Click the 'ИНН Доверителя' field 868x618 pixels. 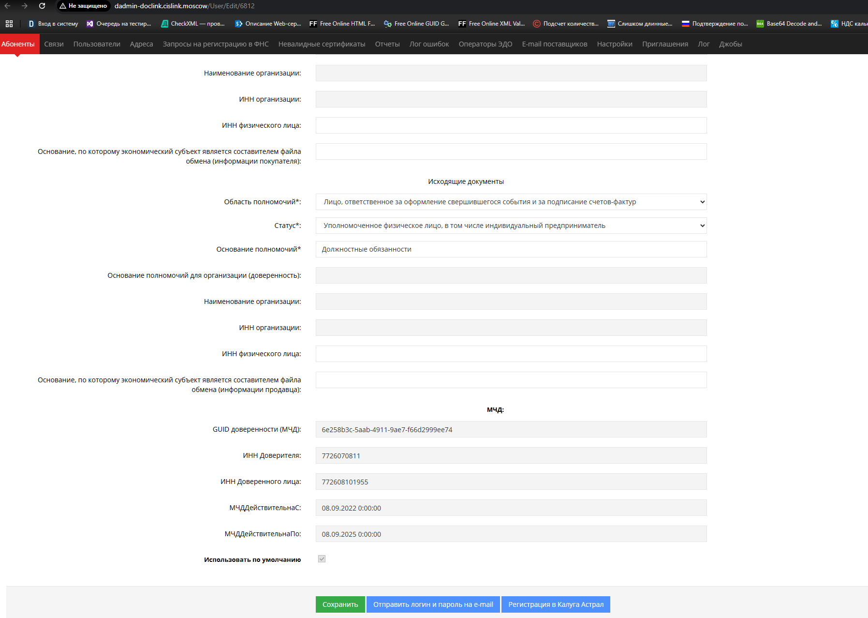pyautogui.click(x=511, y=455)
